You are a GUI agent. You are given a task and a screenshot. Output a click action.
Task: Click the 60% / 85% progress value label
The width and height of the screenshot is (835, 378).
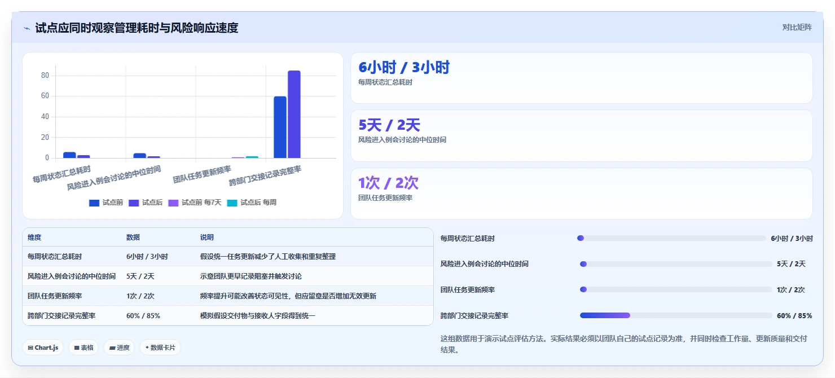(794, 316)
